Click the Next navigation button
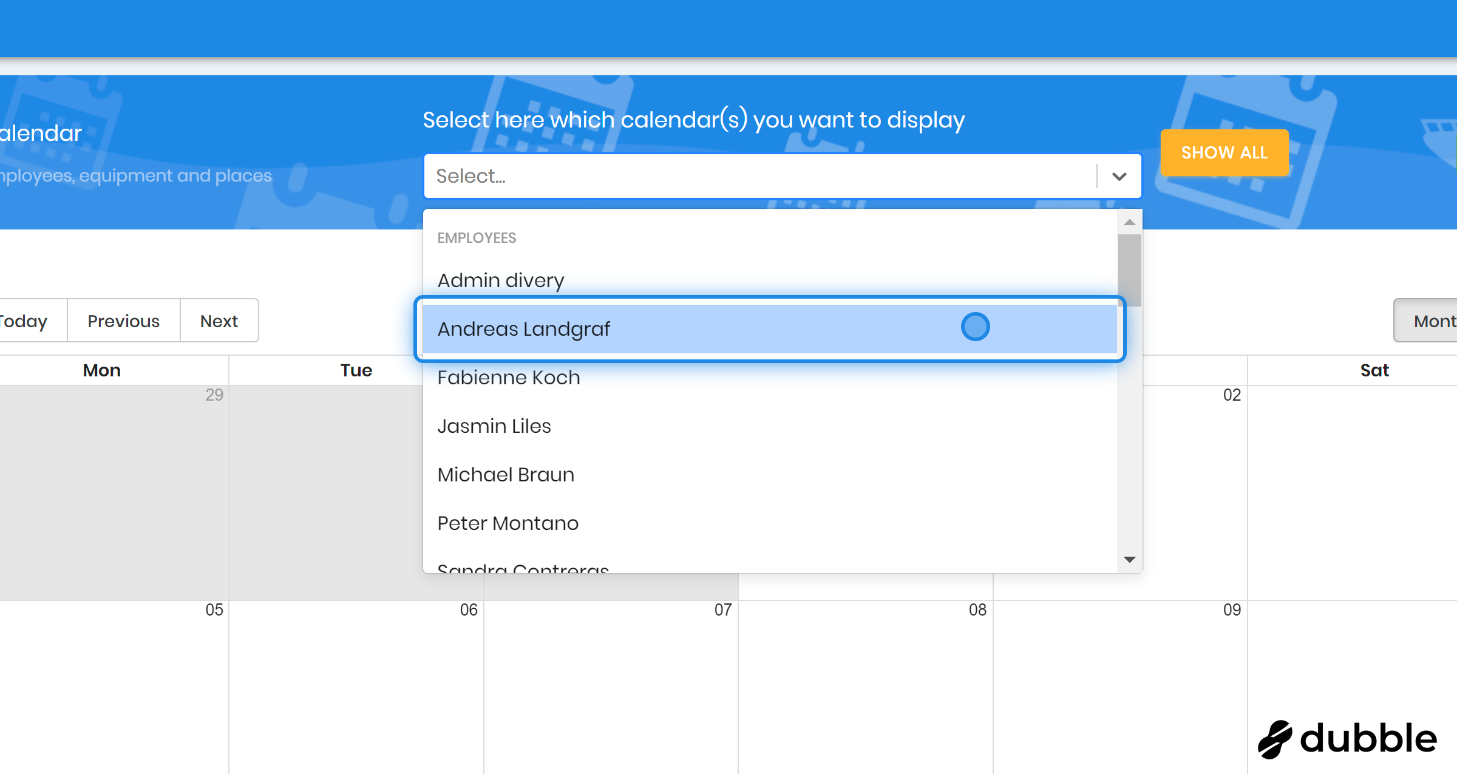The width and height of the screenshot is (1457, 774). (219, 321)
